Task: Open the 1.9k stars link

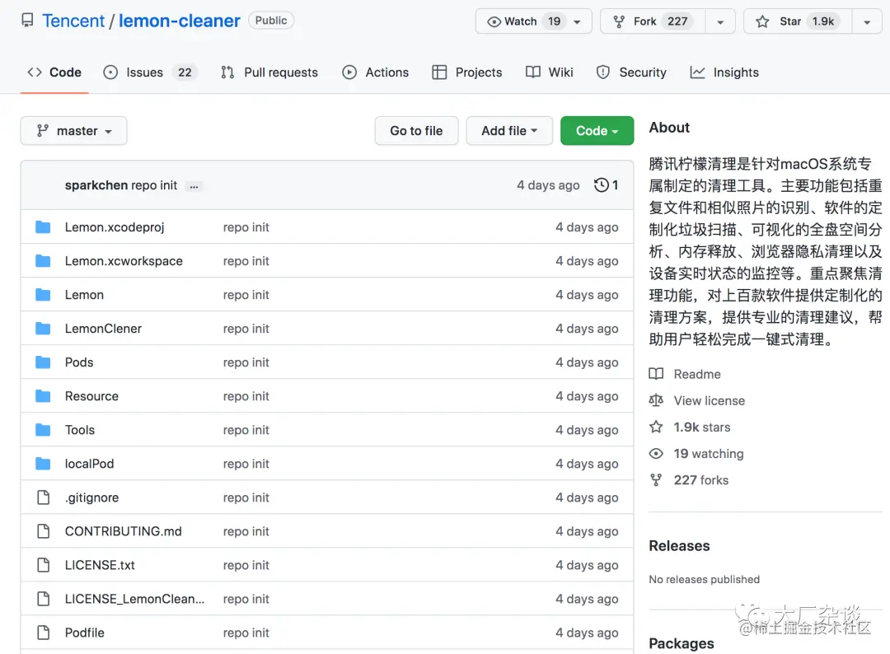Action: 701,427
